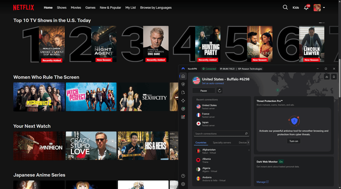Screen dimensions: 341x189
Task: Open the Shows menu item
Action: [62, 8]
